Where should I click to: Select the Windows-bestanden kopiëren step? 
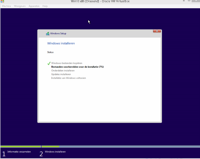67,63
